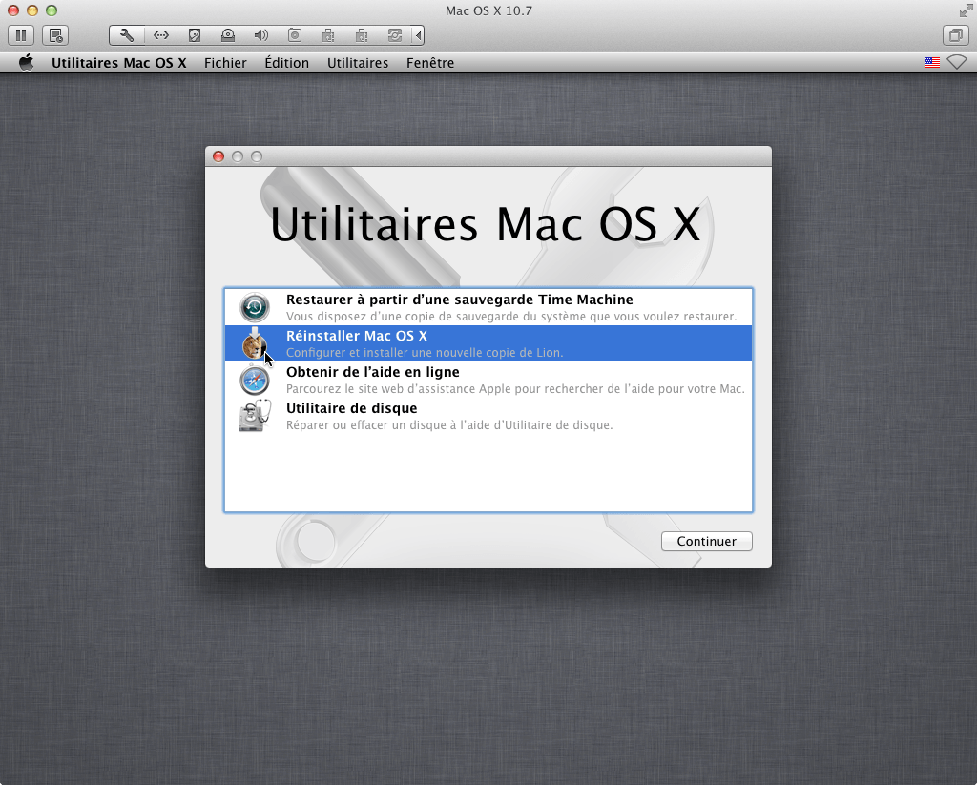Open the Apple menu
The width and height of the screenshot is (977, 785).
tap(26, 63)
